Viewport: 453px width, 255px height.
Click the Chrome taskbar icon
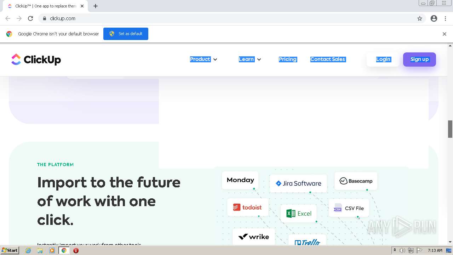(64, 250)
